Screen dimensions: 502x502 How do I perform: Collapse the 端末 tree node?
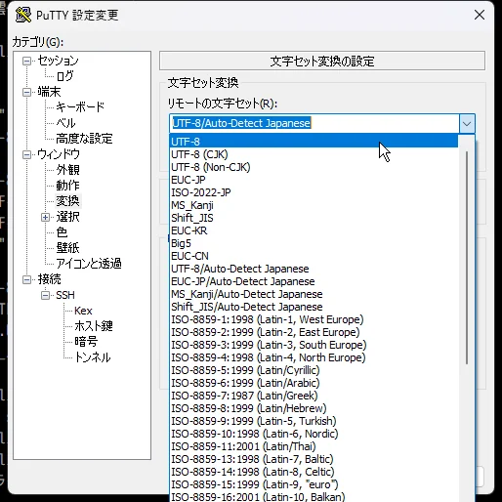pos(27,92)
